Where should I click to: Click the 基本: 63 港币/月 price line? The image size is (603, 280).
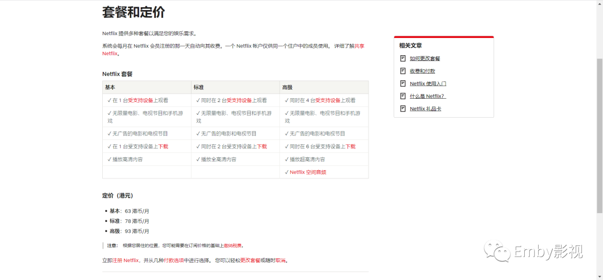(x=129, y=211)
